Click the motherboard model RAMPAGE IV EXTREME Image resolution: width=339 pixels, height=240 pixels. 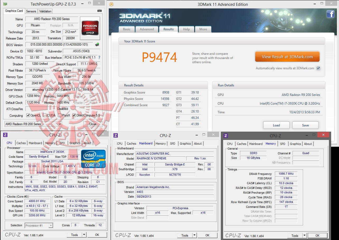[x=161, y=158]
